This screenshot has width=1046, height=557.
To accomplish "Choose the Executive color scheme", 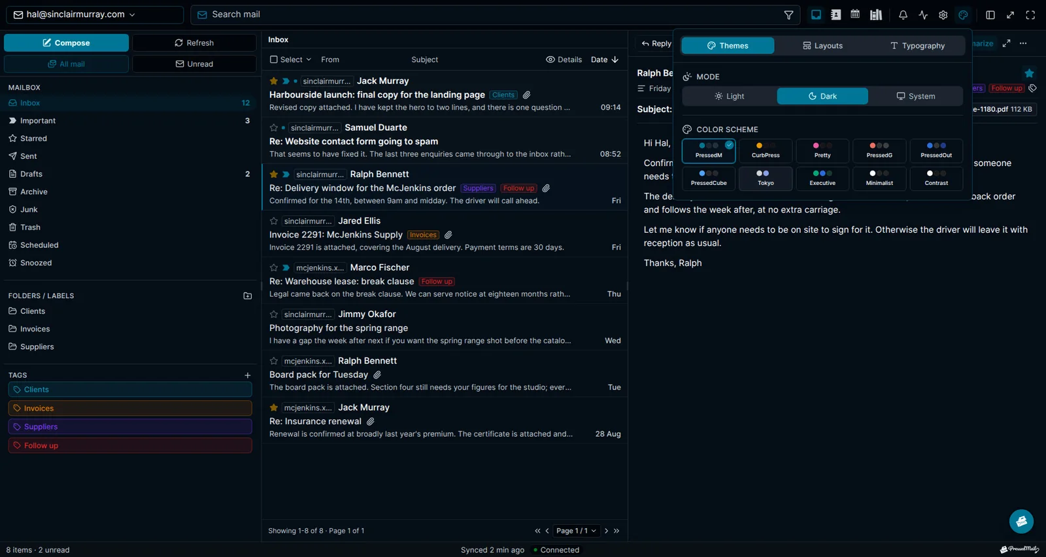I will (x=822, y=178).
